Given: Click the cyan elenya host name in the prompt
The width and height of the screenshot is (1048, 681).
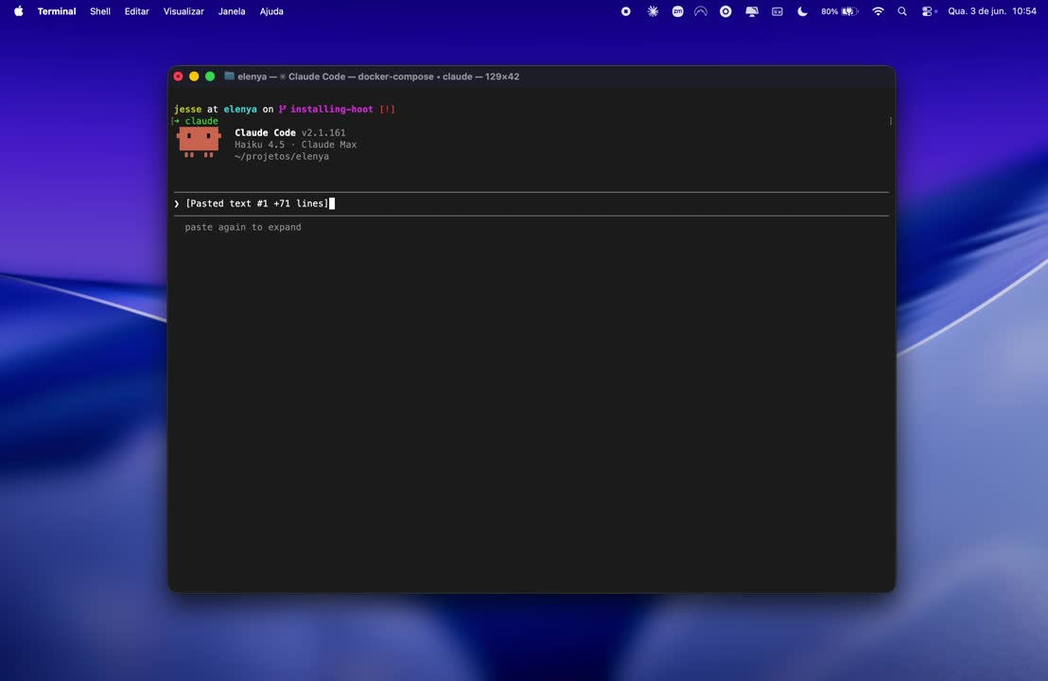Looking at the screenshot, I should (240, 109).
